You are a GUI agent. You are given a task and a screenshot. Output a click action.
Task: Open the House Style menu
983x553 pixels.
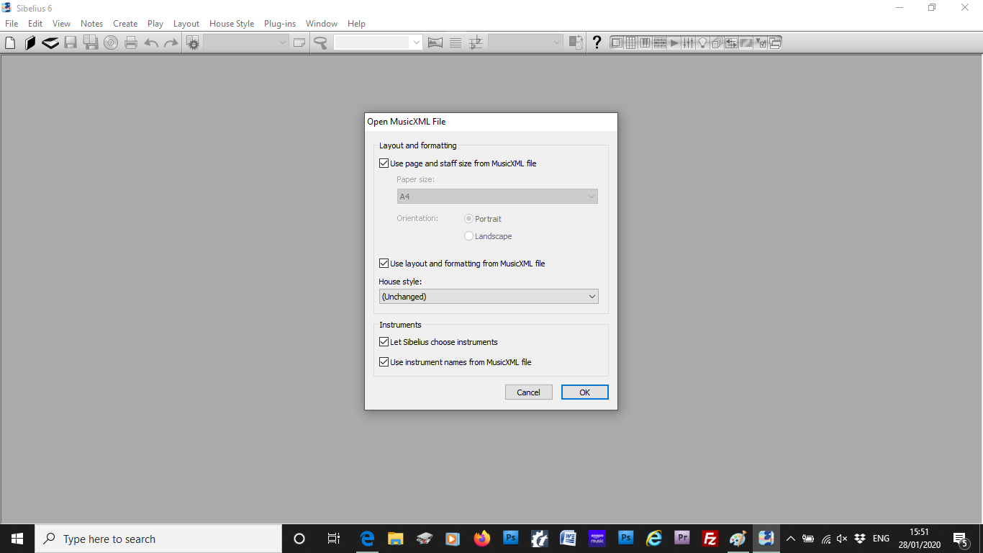pyautogui.click(x=232, y=24)
